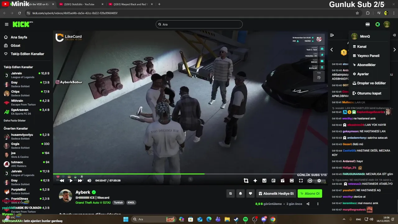Viewport: 398px width, 224px height.
Task: Open three-dot more options below video
Action: coord(318,204)
